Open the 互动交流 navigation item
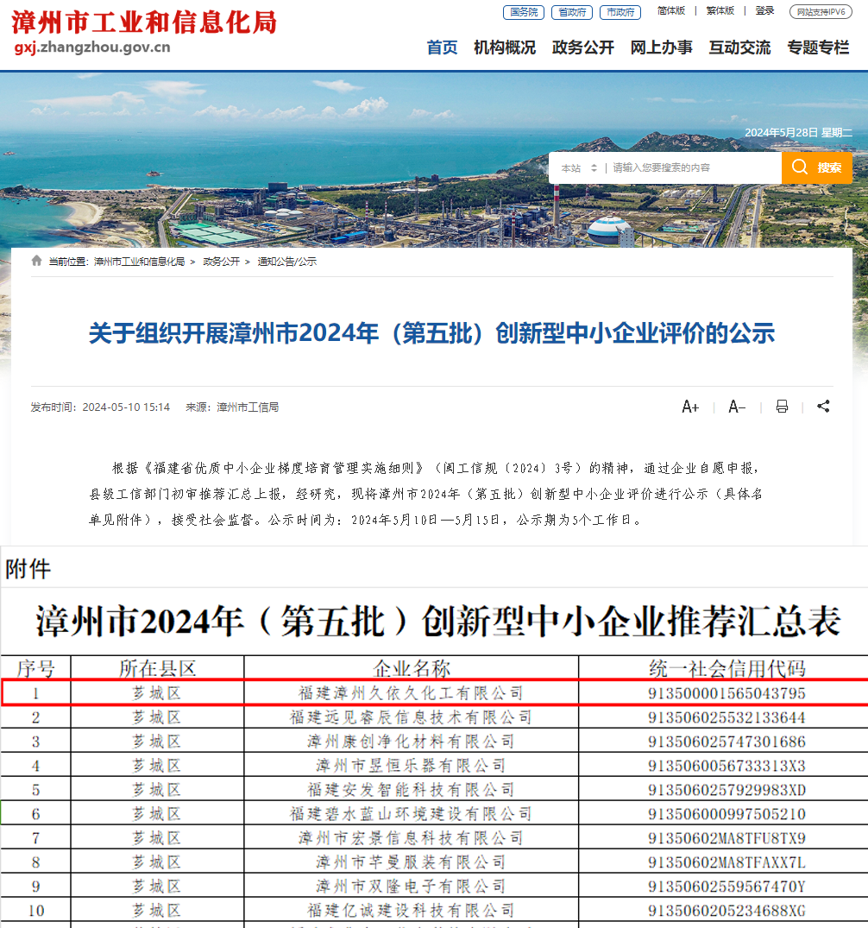 pyautogui.click(x=739, y=47)
